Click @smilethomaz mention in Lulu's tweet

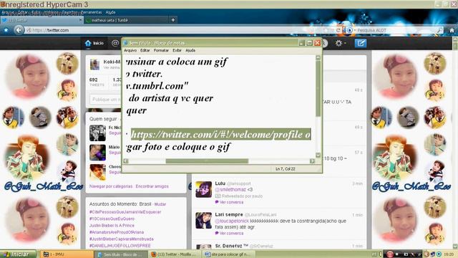click(230, 189)
